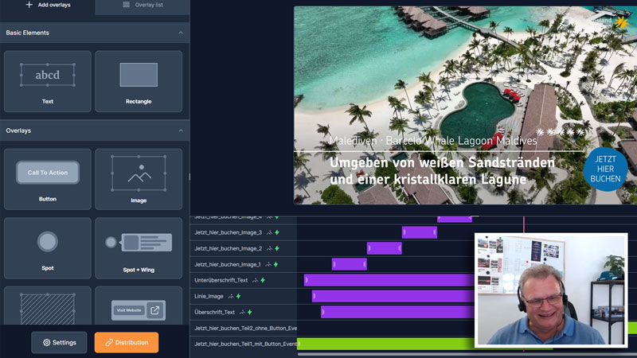The image size is (637, 358).
Task: Select the purple Jetzt_hier_buchen_Image_1 clip
Action: 350,264
